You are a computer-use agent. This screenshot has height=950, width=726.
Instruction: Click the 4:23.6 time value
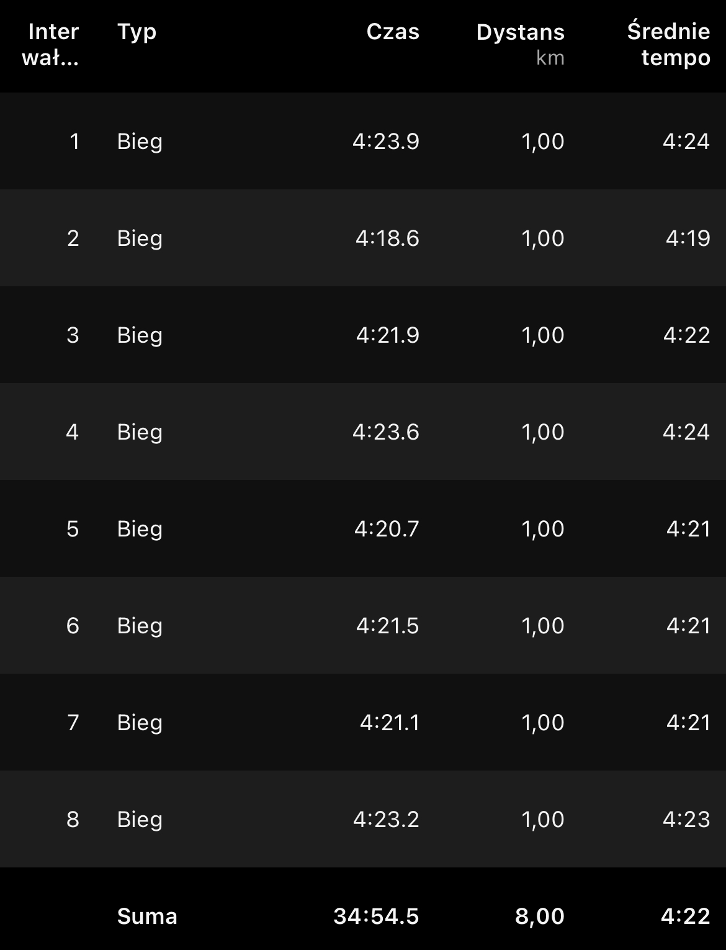(386, 432)
